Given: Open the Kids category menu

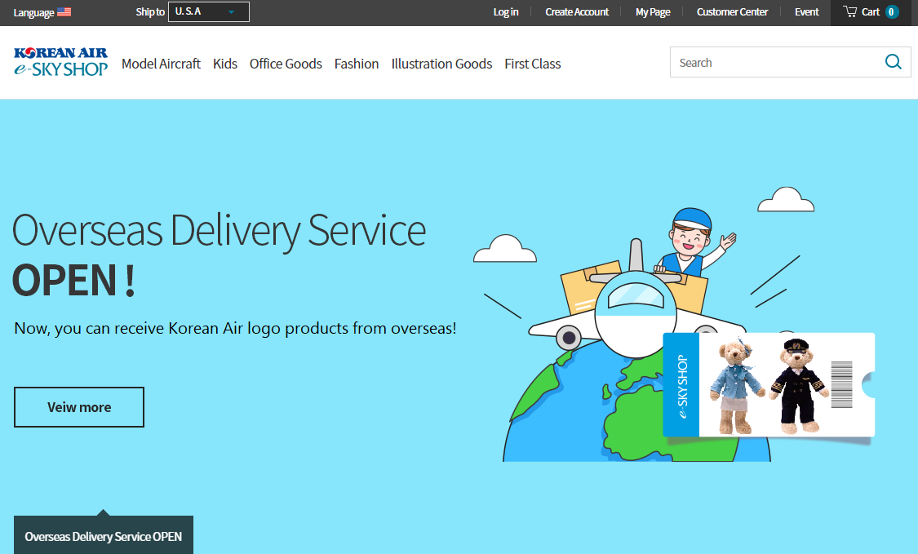Looking at the screenshot, I should 225,64.
